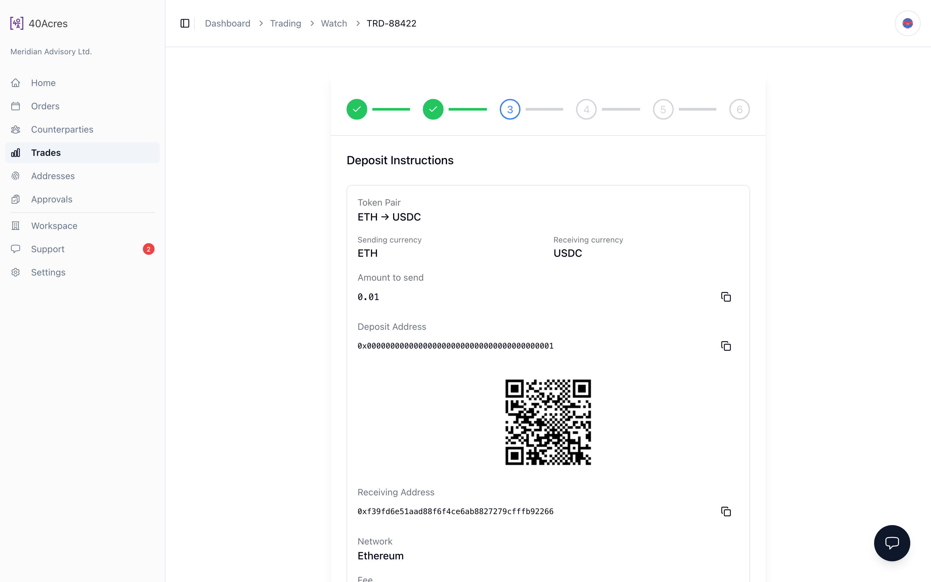Viewport: 931px width, 582px height.
Task: Click the deposit QR code image
Action: pyautogui.click(x=548, y=422)
